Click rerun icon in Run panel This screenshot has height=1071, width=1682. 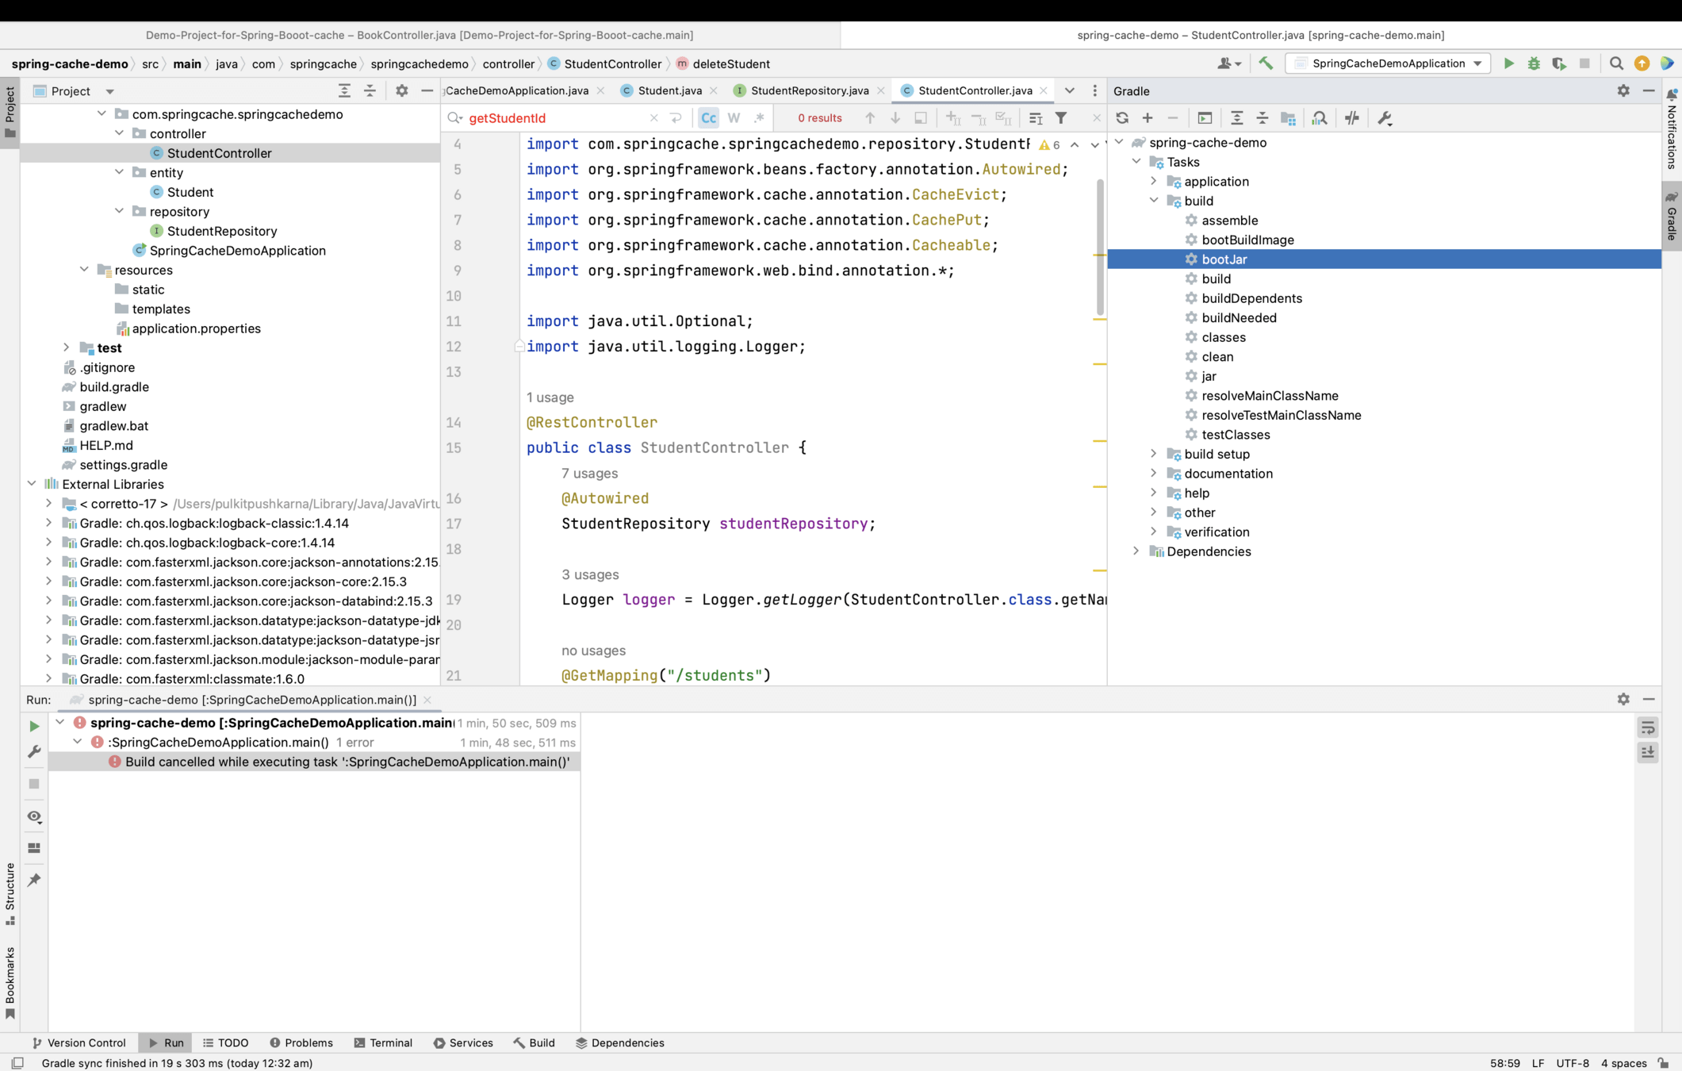(33, 726)
